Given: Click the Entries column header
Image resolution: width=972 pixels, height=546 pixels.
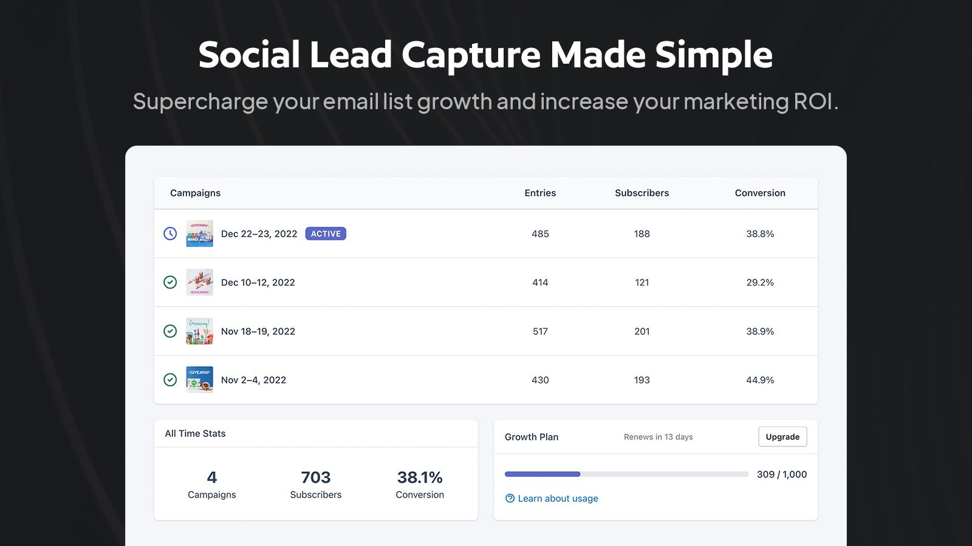Looking at the screenshot, I should (x=540, y=193).
